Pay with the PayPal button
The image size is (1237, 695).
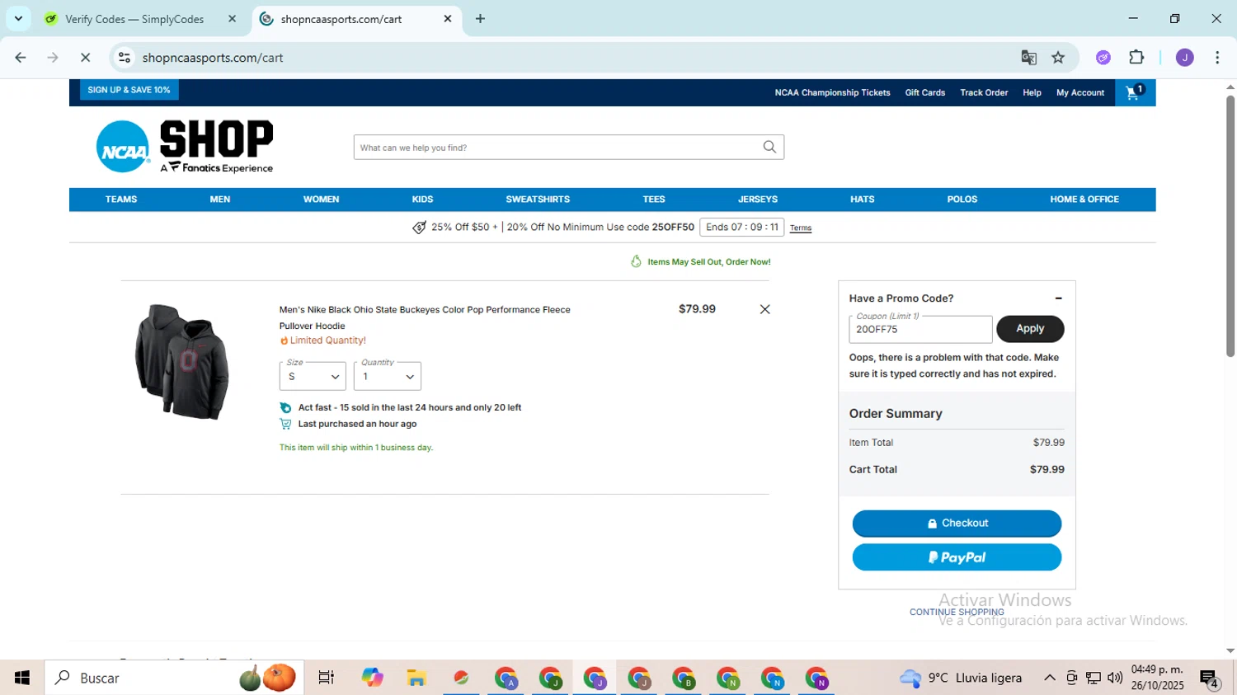(957, 557)
